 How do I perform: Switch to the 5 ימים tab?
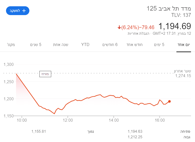pyautogui.click(x=159, y=45)
